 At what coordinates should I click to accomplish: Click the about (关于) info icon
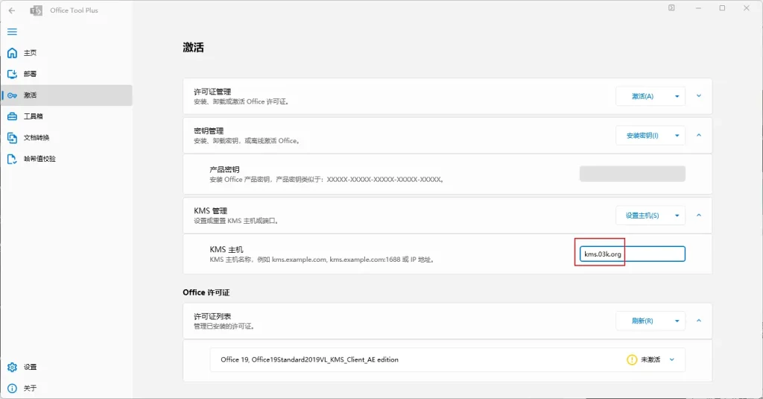click(12, 389)
